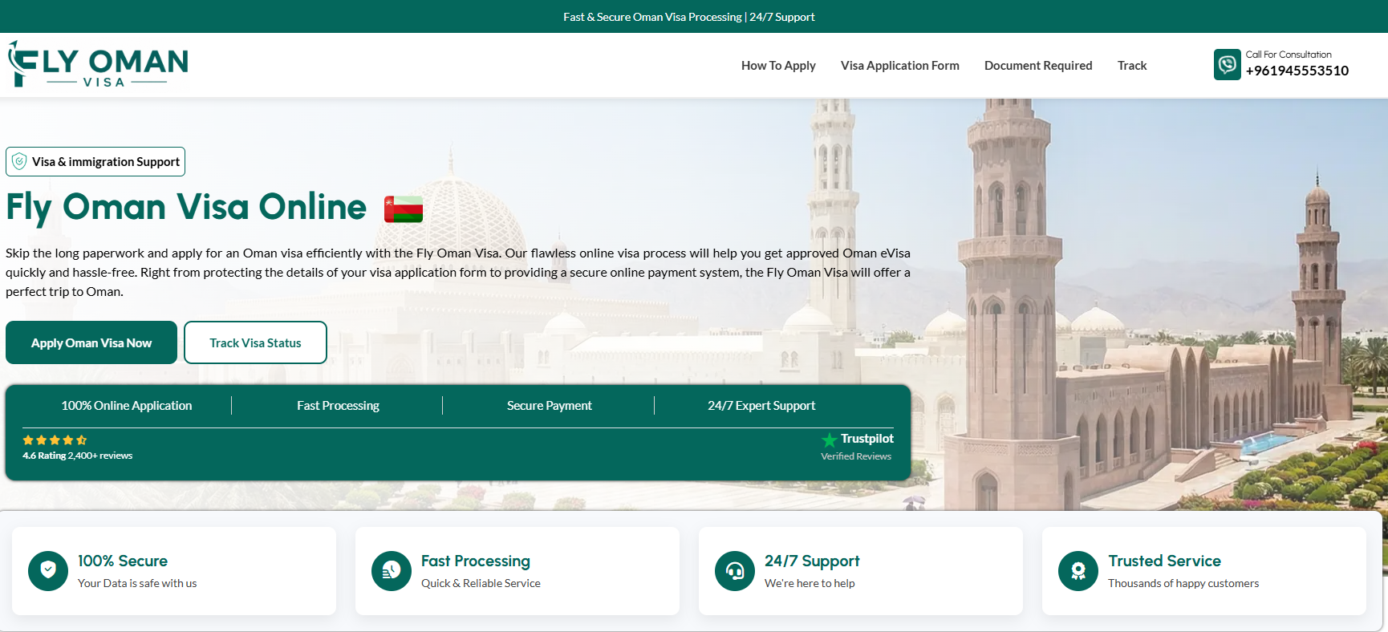The width and height of the screenshot is (1388, 632).
Task: Click the Call For Consultation text
Action: pos(1289,55)
